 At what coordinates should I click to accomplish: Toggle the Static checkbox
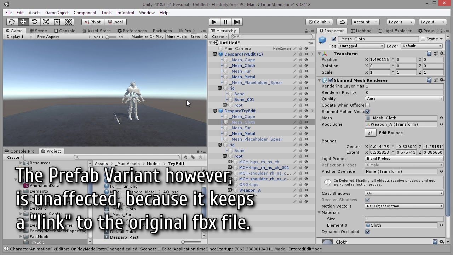[423, 39]
